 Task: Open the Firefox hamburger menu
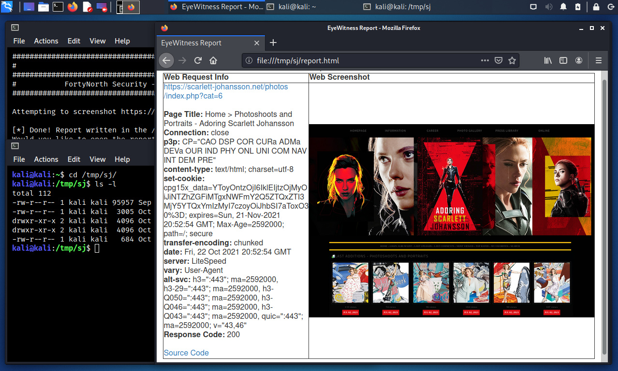coord(599,60)
